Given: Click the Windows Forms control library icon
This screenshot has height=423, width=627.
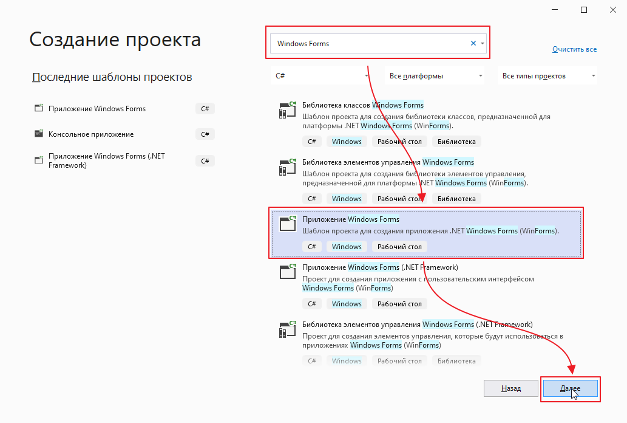Looking at the screenshot, I should [x=286, y=167].
